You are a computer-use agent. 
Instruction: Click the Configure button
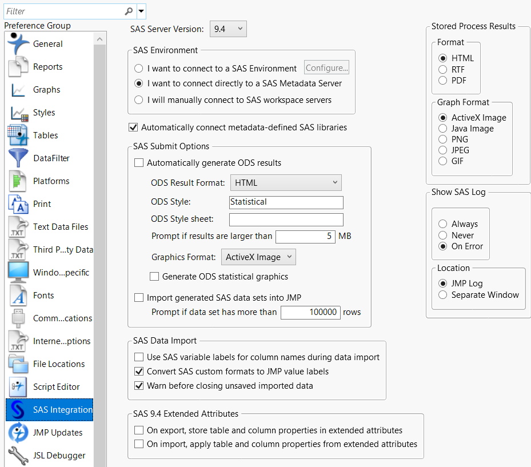(326, 68)
